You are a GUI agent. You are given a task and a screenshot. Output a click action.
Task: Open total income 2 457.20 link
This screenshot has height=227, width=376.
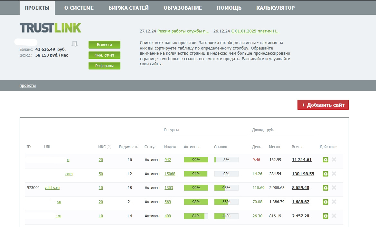[300, 216]
